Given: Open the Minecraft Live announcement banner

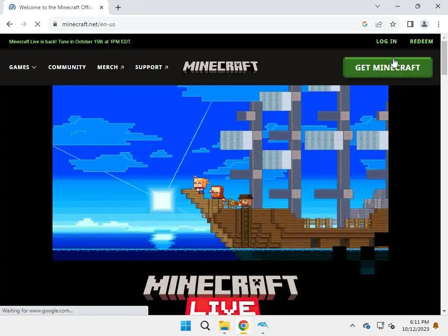Looking at the screenshot, I should click(70, 42).
